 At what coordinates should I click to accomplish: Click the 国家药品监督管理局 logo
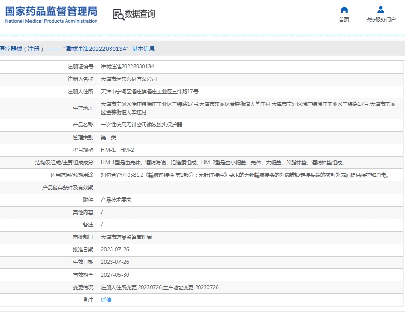[x=51, y=15]
